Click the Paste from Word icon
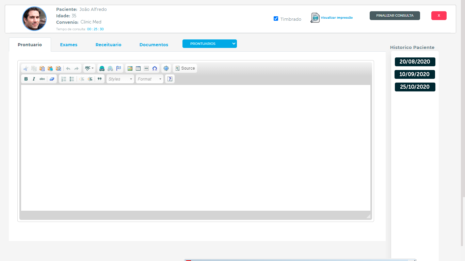 59,68
